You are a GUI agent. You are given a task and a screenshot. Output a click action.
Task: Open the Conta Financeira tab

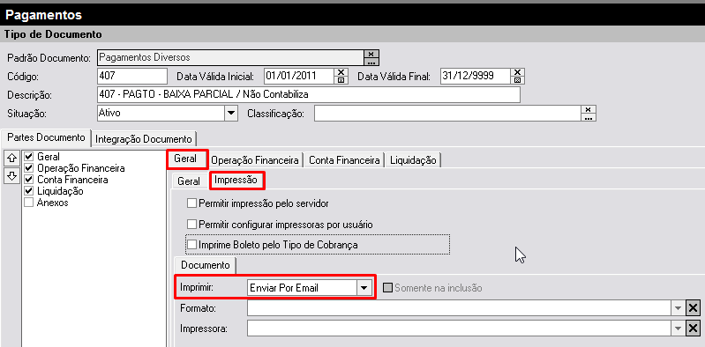coord(344,159)
